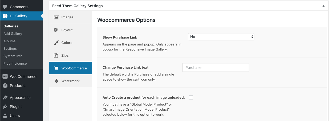Open the Plugins plug icon
329x121 pixels.
tap(5, 107)
